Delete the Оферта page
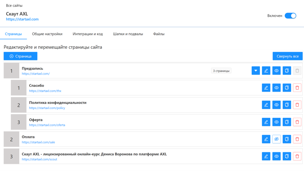This screenshot has height=171, width=304. coord(297,122)
